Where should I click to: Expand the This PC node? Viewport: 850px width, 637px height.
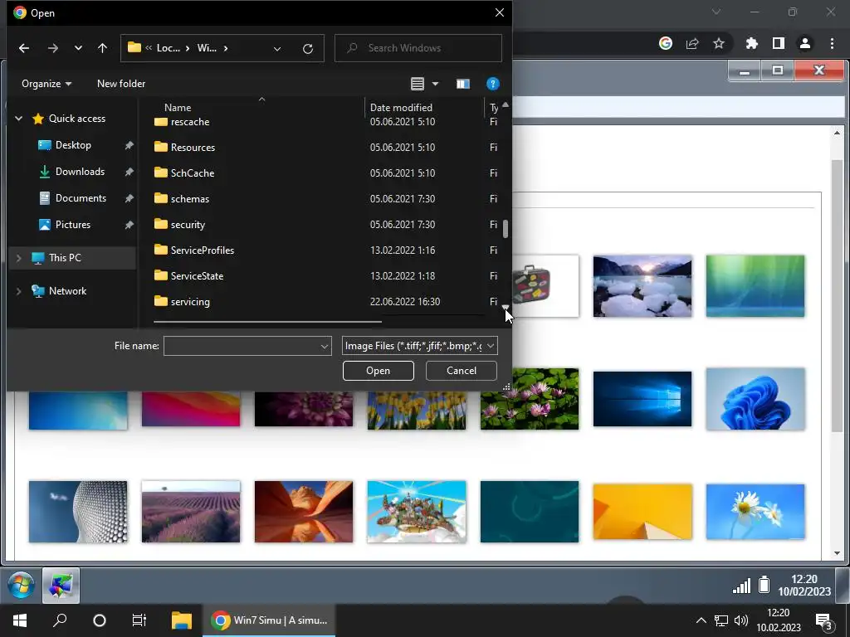tap(18, 259)
